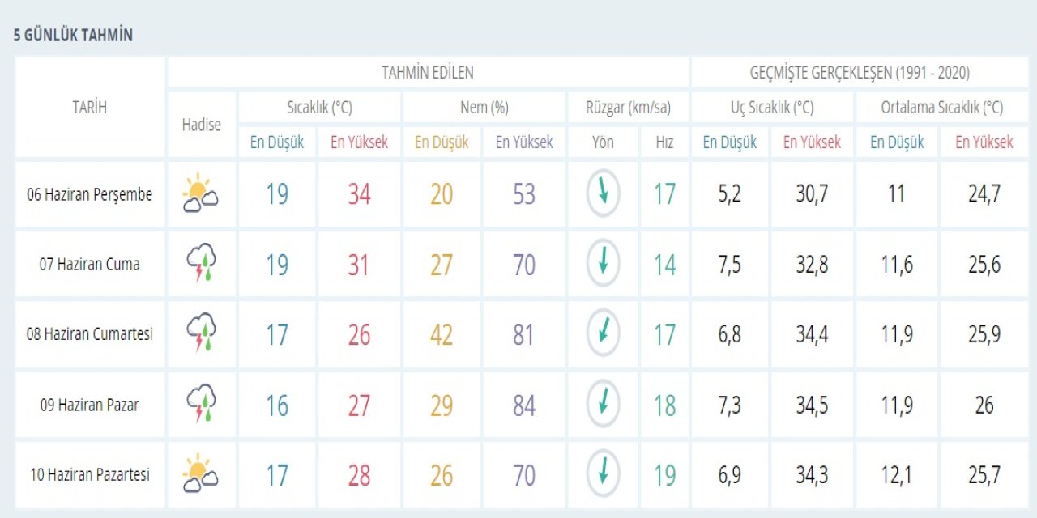Click the Sıcaklık (°C) column header
1037x518 pixels.
click(319, 108)
